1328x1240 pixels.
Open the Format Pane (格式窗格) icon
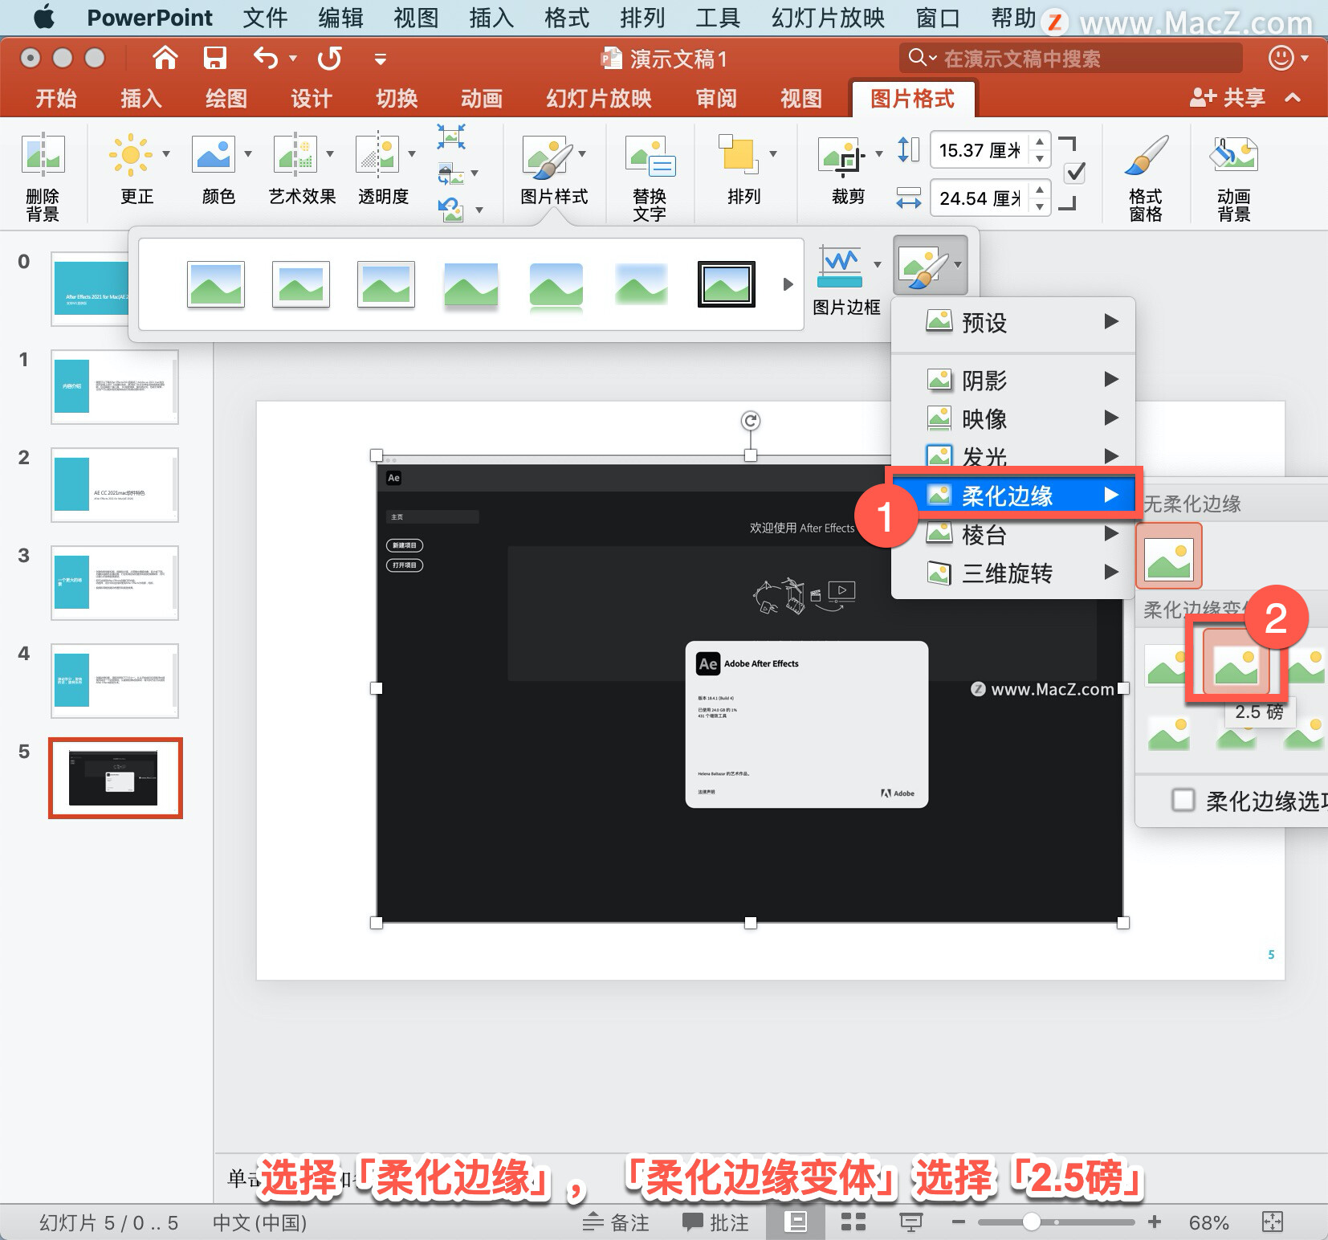click(x=1147, y=154)
